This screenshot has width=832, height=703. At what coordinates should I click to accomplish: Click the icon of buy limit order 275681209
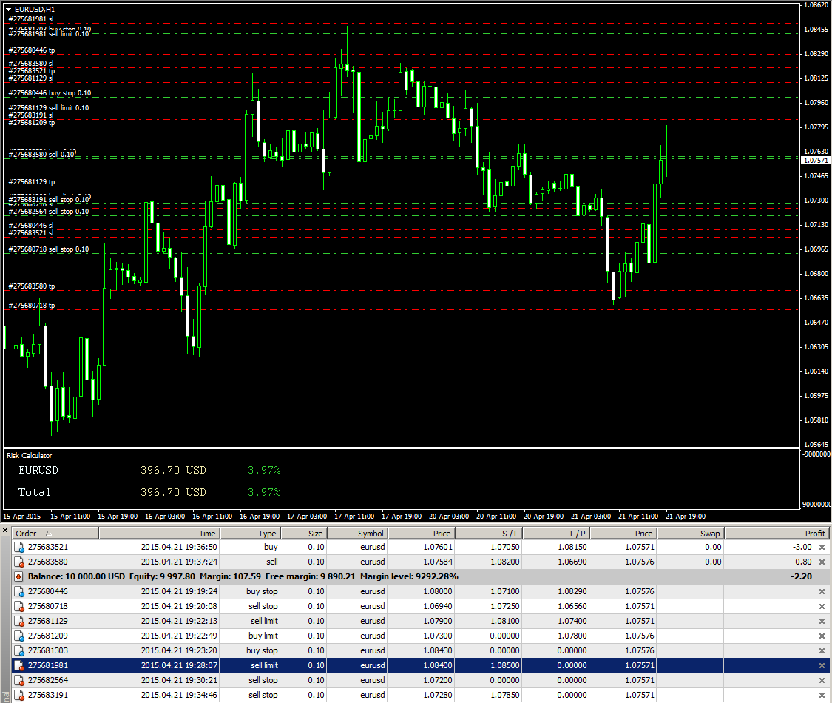click(18, 636)
